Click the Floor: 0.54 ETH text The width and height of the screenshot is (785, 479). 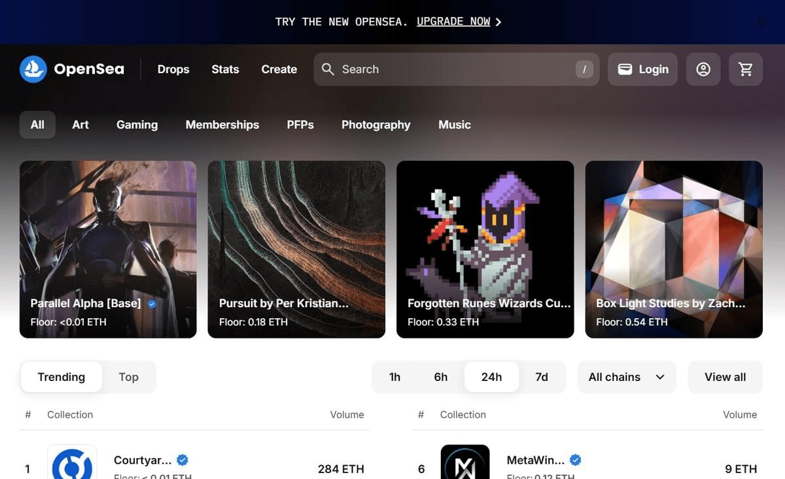click(632, 322)
